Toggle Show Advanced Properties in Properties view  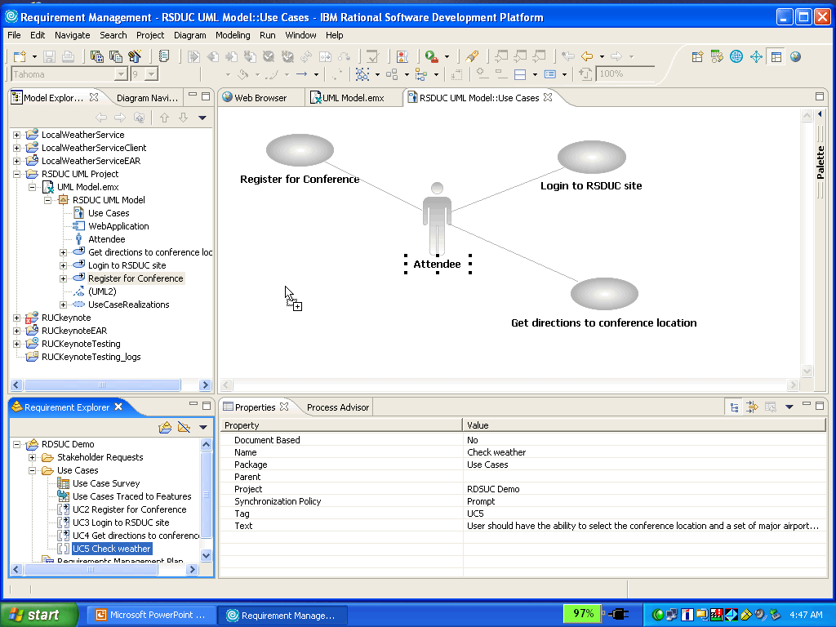tap(752, 407)
